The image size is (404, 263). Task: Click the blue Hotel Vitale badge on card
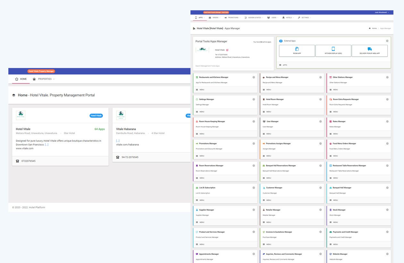coord(96,115)
